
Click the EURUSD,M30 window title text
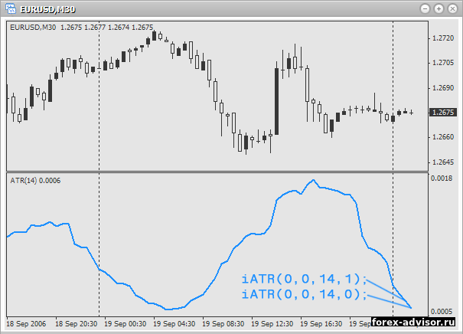click(x=48, y=10)
